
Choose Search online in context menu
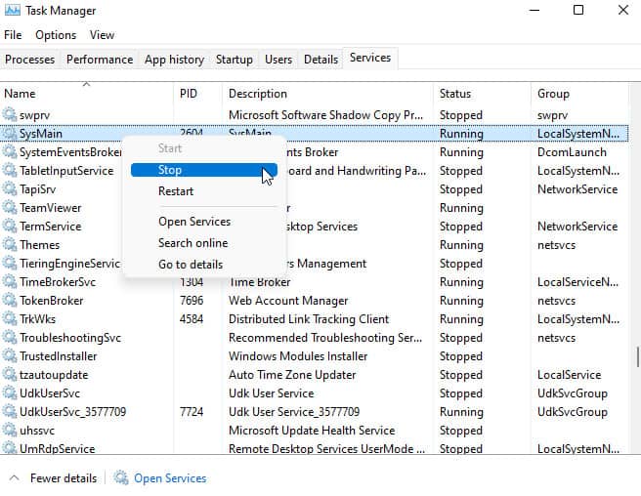point(192,243)
